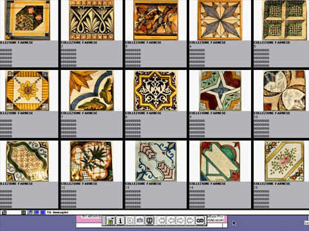
Task: Select the smallest thumbnail size icon
Action: 30,212
